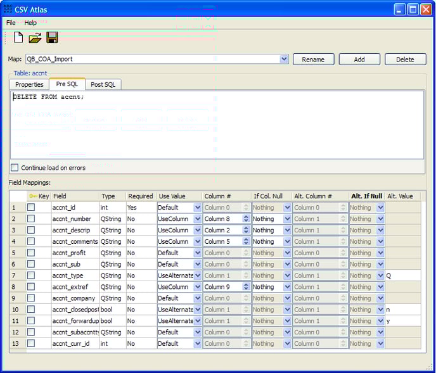Open Use Value dropdown for accnt_type

coord(197,275)
